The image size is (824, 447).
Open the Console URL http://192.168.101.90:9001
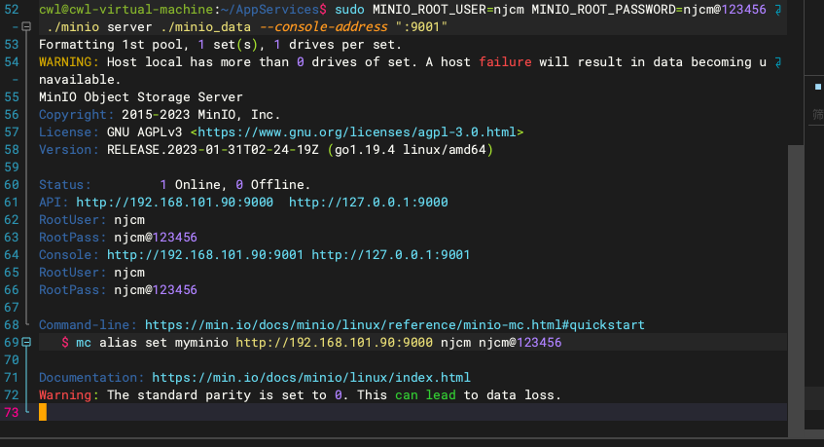205,254
